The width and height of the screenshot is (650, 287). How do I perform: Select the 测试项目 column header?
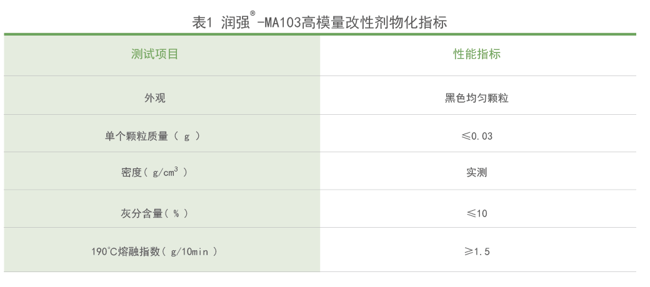coord(154,54)
